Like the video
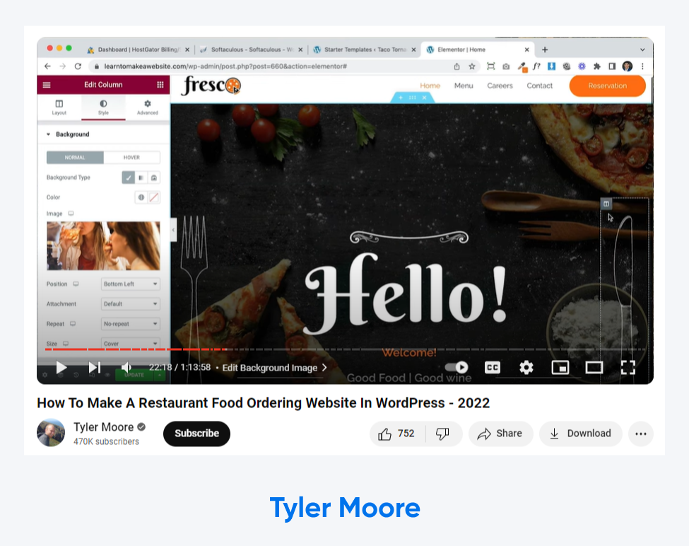Viewport: 689px width, 546px height. tap(397, 434)
